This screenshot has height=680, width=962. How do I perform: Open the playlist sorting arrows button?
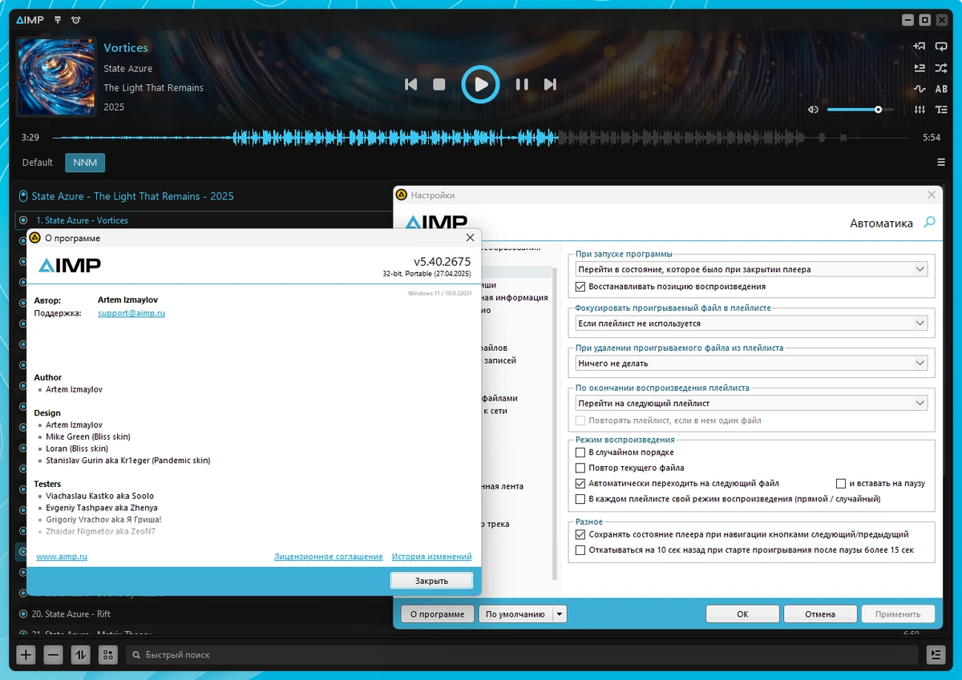[x=80, y=655]
